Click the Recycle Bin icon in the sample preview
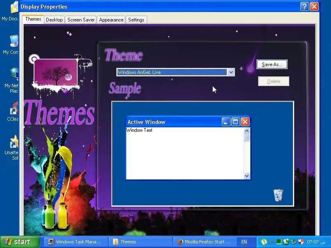Image resolution: width=331 pixels, height=248 pixels. coord(278,195)
